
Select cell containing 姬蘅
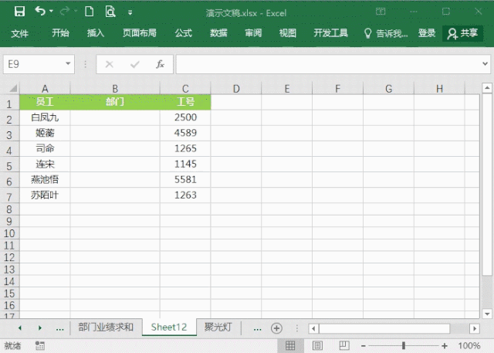pos(45,133)
